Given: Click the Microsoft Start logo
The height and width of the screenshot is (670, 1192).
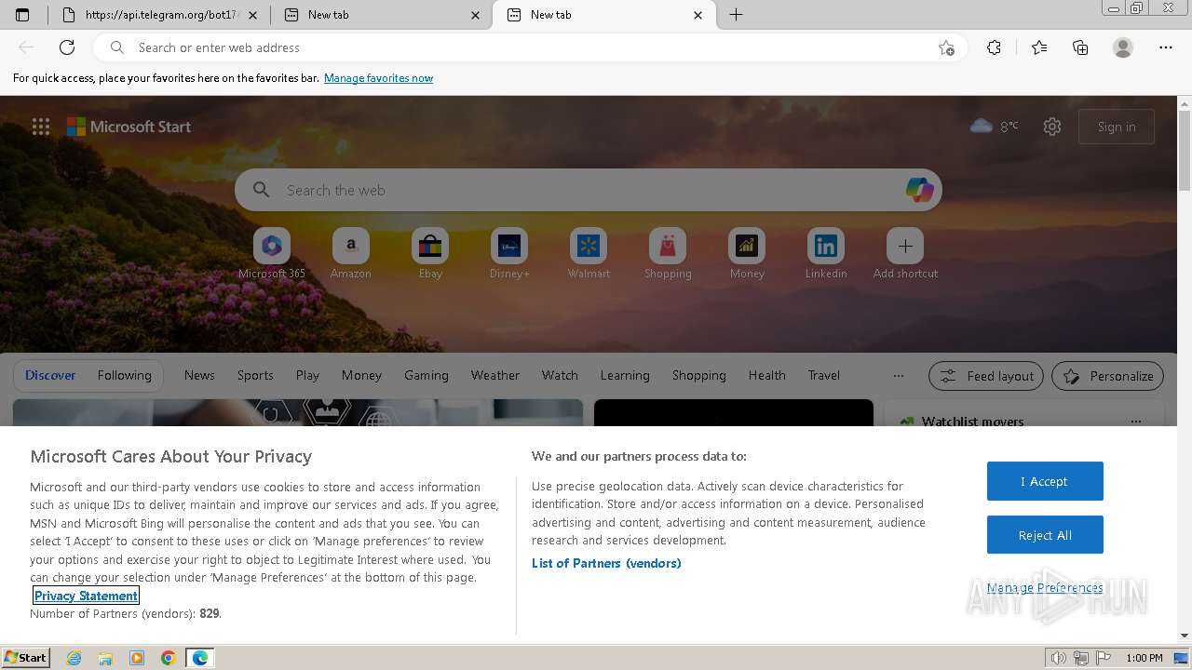Looking at the screenshot, I should point(129,127).
